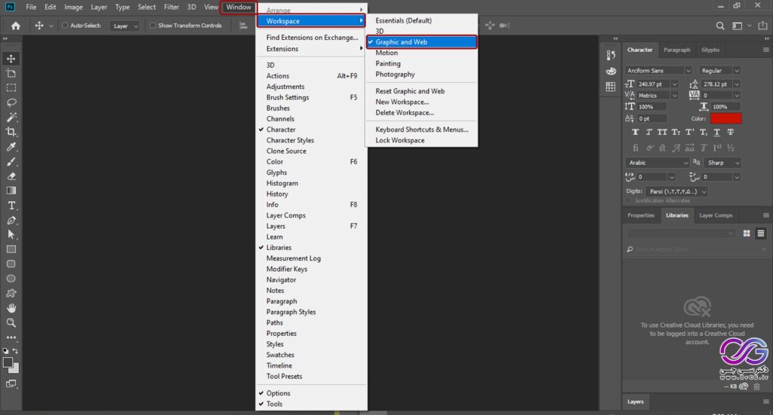Select the Artboard tool
This screenshot has width=773, height=415.
[11, 73]
